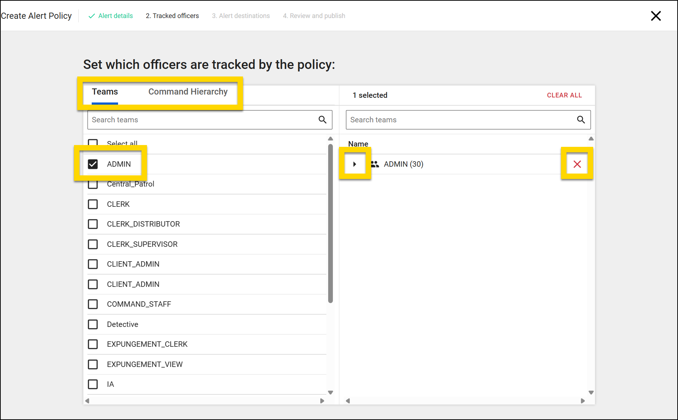
Task: Switch to the Command Hierarchy tab
Action: tap(188, 92)
